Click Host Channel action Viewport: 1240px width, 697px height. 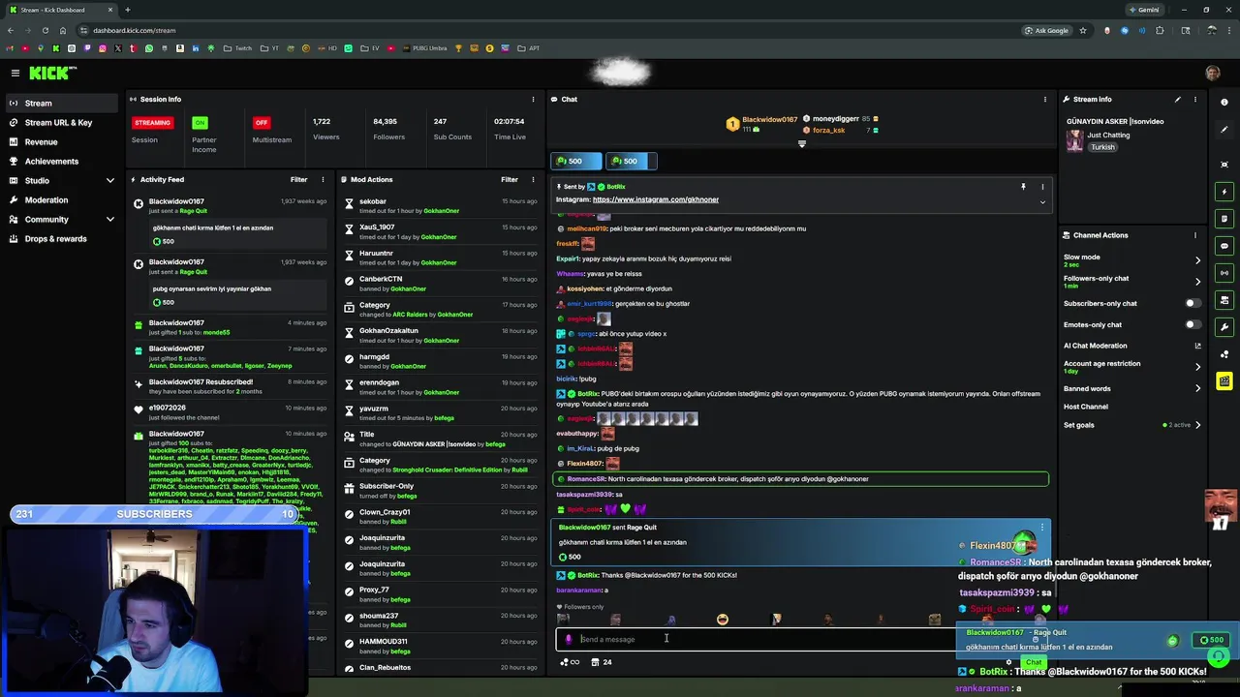coord(1085,407)
